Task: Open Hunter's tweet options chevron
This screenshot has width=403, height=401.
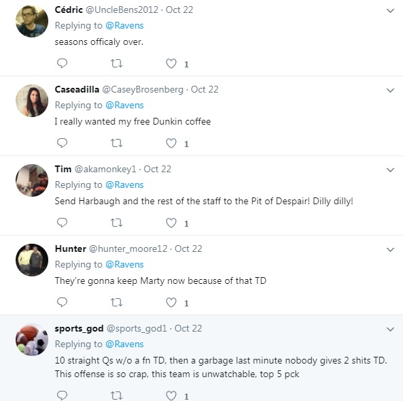Action: pos(390,249)
